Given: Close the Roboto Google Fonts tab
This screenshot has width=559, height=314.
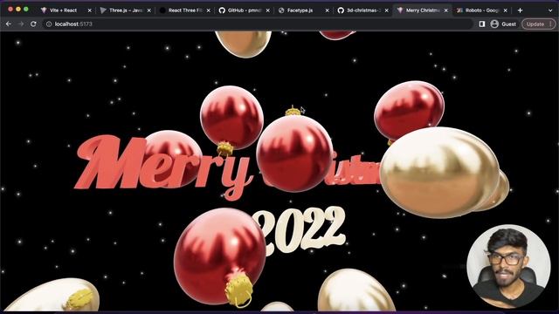Looking at the screenshot, I should [506, 10].
